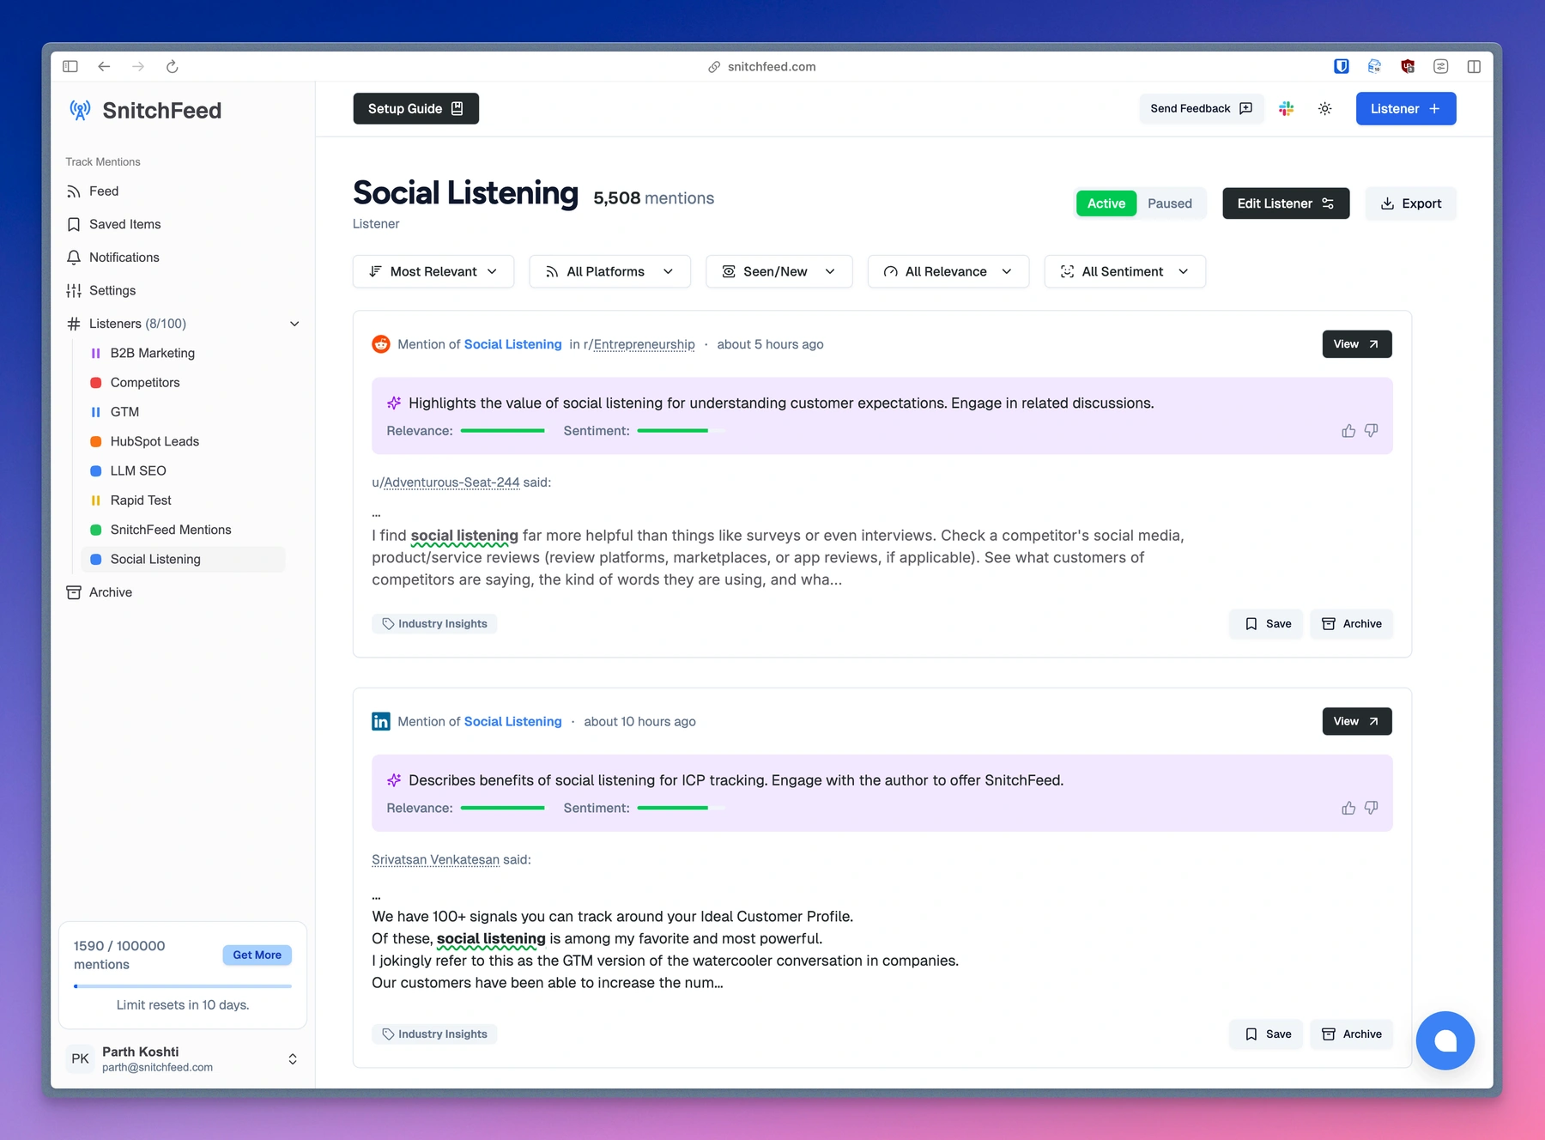Click the SnitchFeed logo
Screen dimensions: 1545x1140
coord(145,110)
